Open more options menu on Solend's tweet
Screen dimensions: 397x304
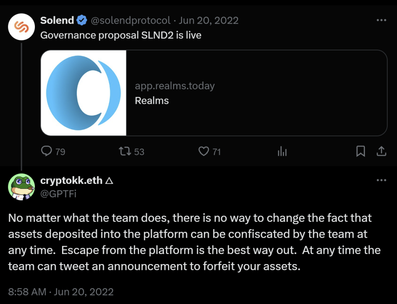pyautogui.click(x=381, y=20)
